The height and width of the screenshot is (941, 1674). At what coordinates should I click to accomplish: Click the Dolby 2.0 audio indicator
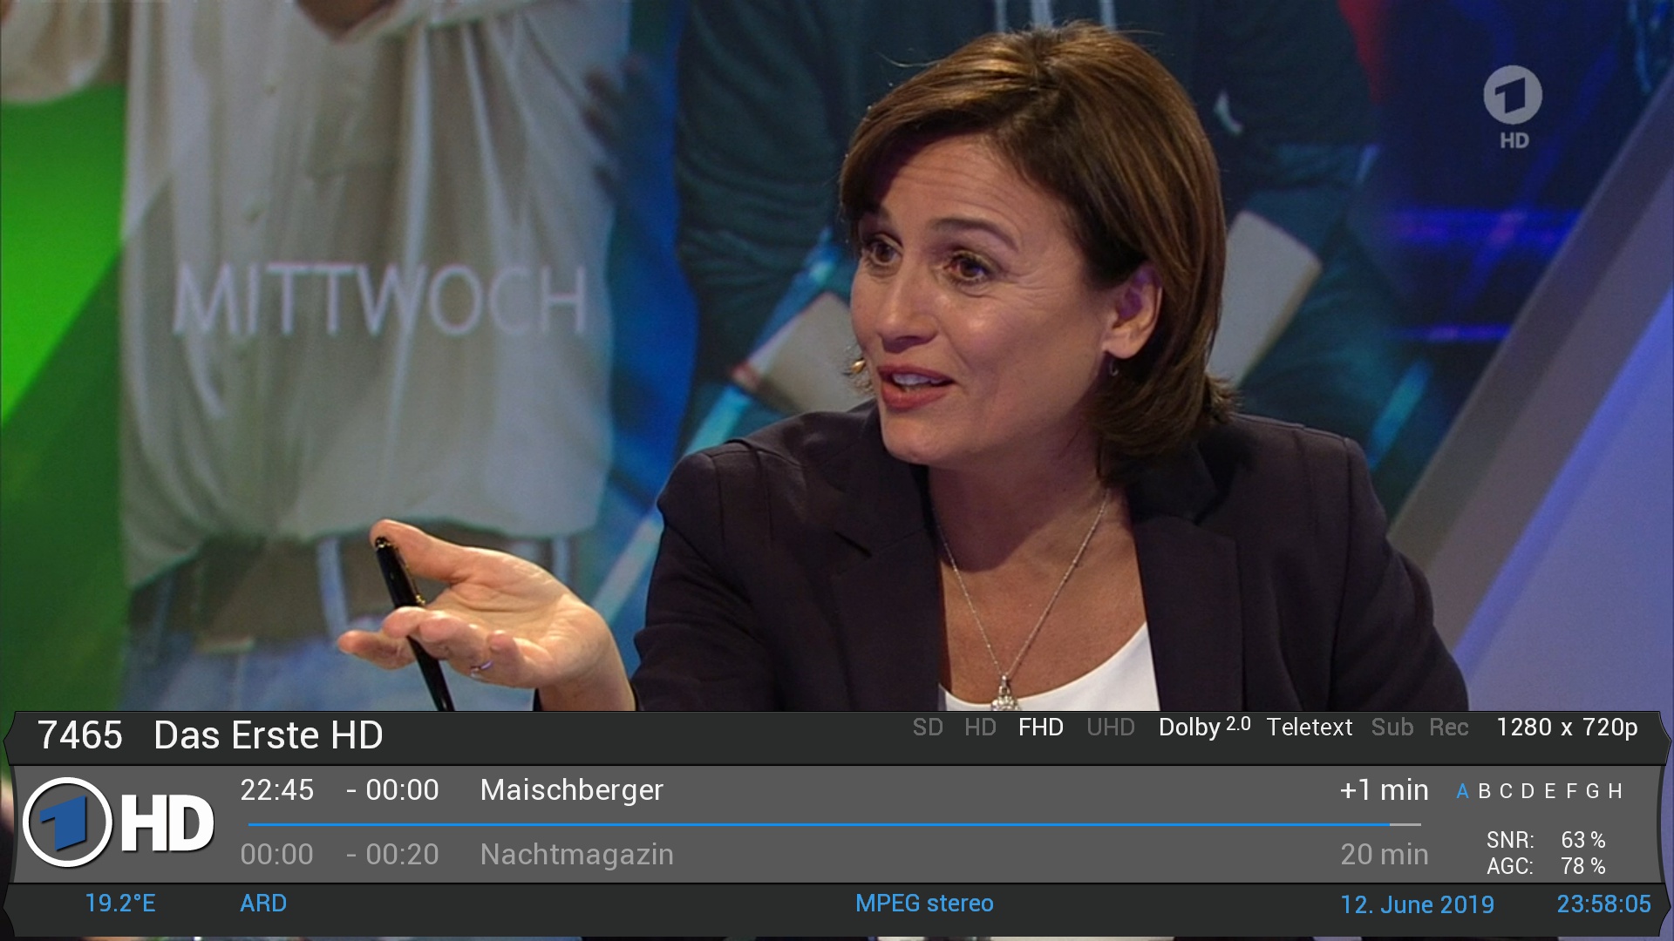[x=1204, y=728]
